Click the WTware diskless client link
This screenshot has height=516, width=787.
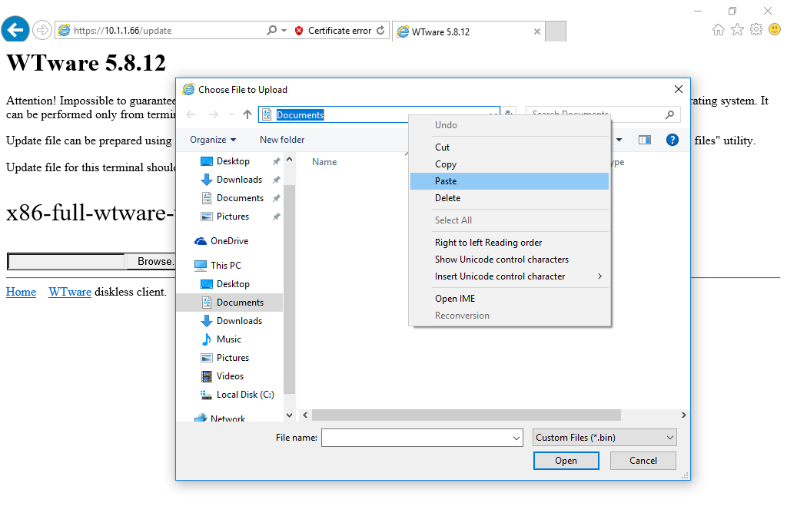pos(69,292)
